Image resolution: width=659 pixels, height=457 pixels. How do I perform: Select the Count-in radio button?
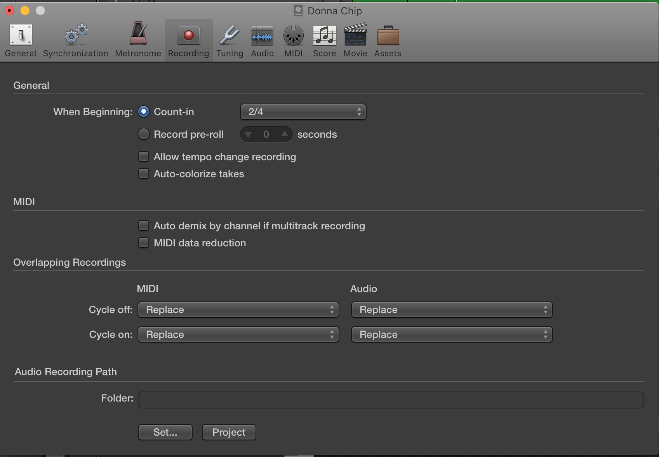[x=143, y=111]
